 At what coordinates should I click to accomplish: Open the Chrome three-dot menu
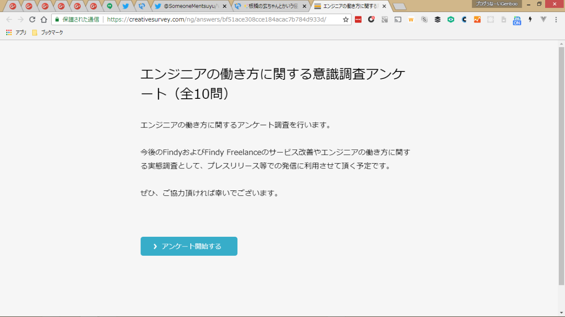(556, 19)
